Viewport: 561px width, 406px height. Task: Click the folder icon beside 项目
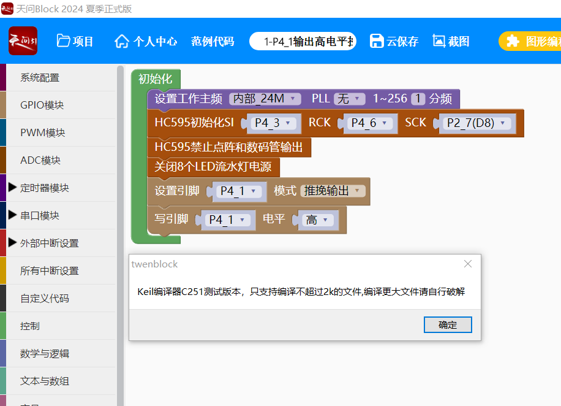tap(63, 41)
